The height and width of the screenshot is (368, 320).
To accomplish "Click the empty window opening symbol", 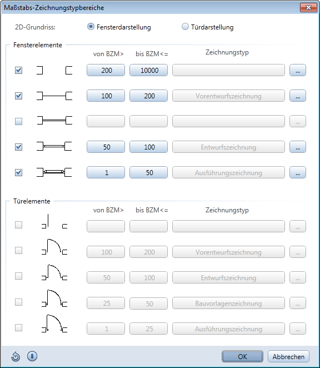I will coord(54,71).
